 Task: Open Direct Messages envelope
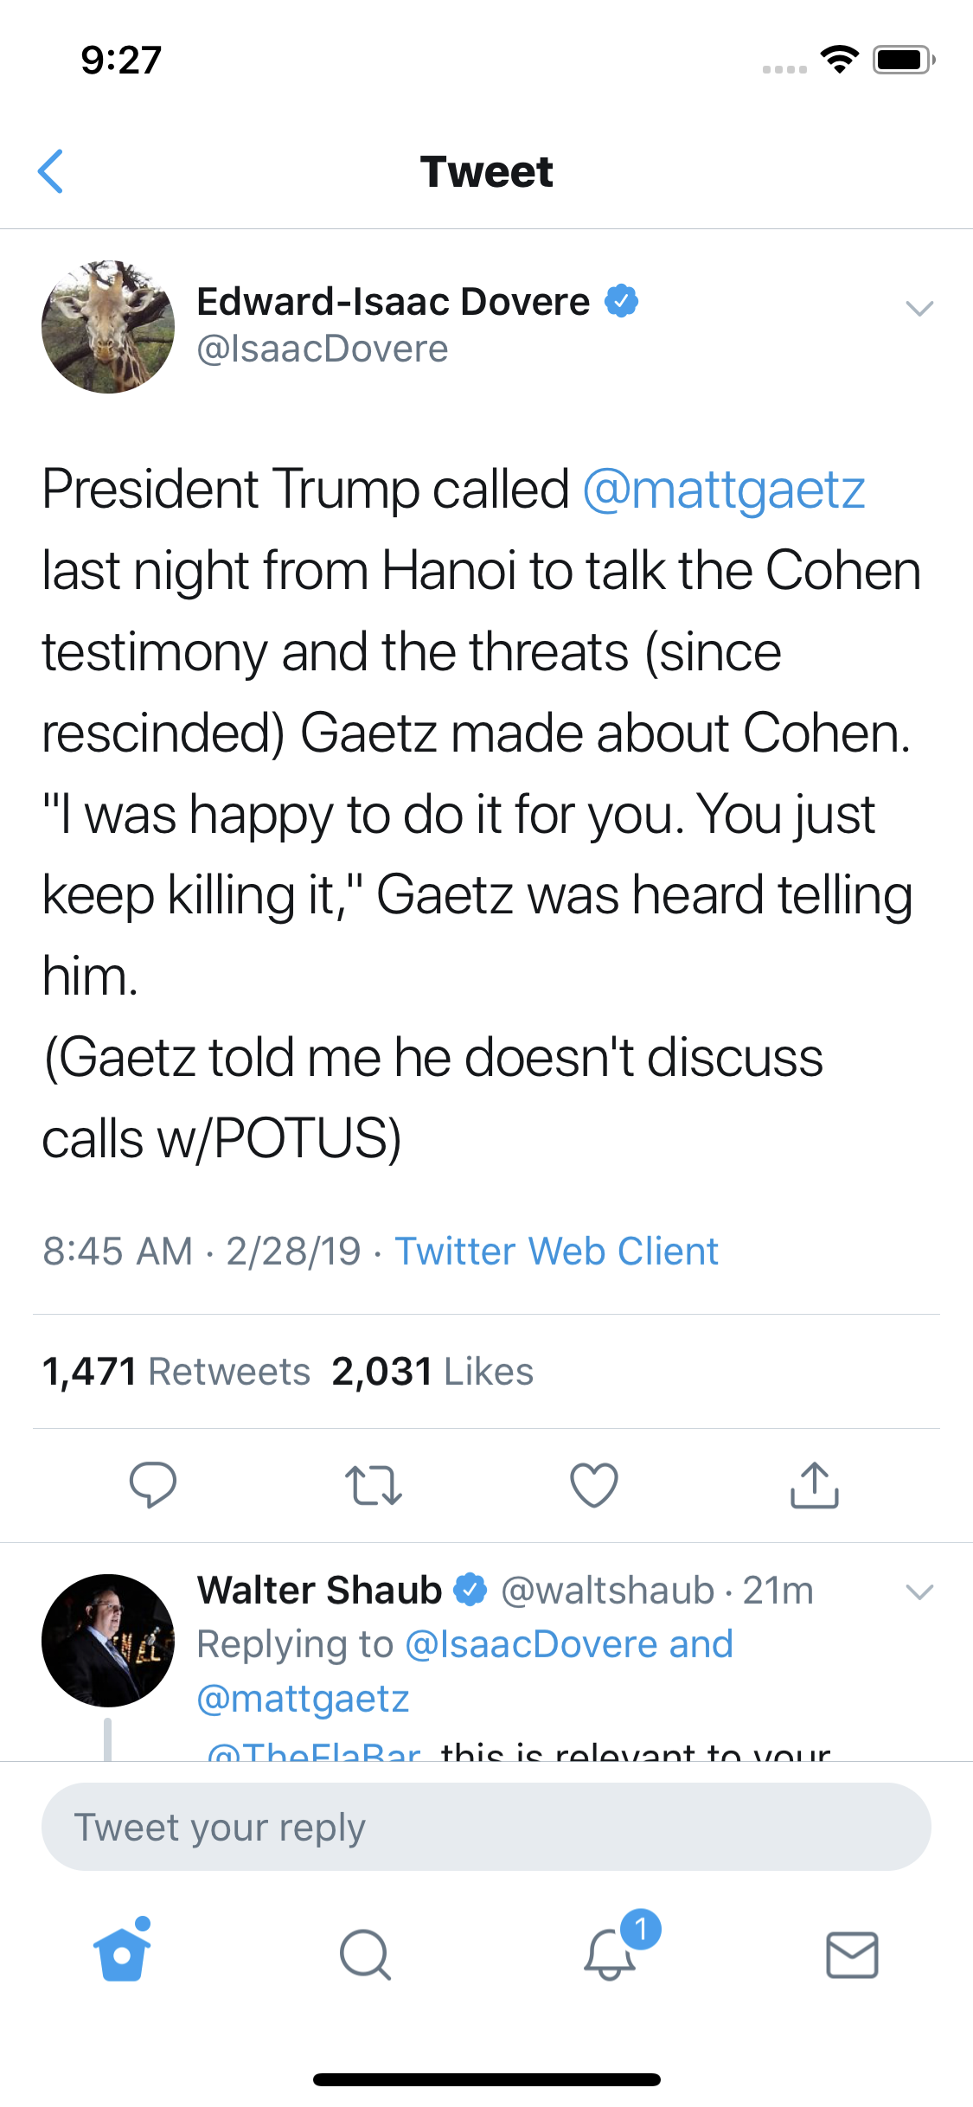coord(852,1955)
